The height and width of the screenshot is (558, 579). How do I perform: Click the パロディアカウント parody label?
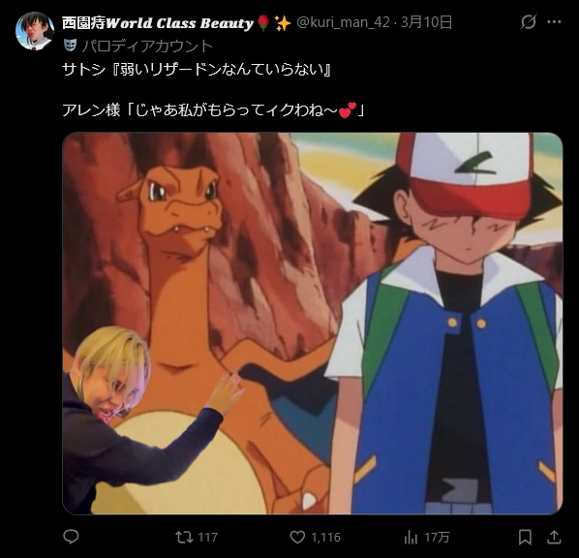tap(147, 46)
